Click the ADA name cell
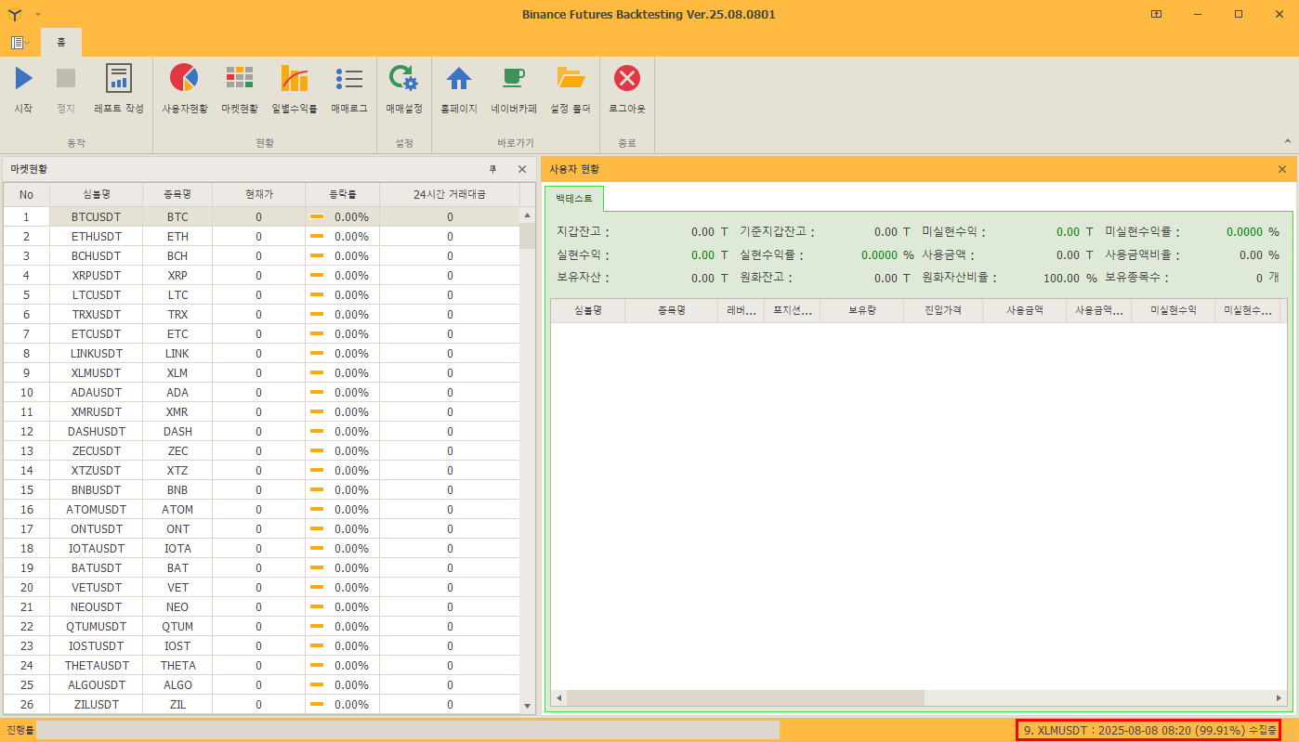 pyautogui.click(x=177, y=392)
